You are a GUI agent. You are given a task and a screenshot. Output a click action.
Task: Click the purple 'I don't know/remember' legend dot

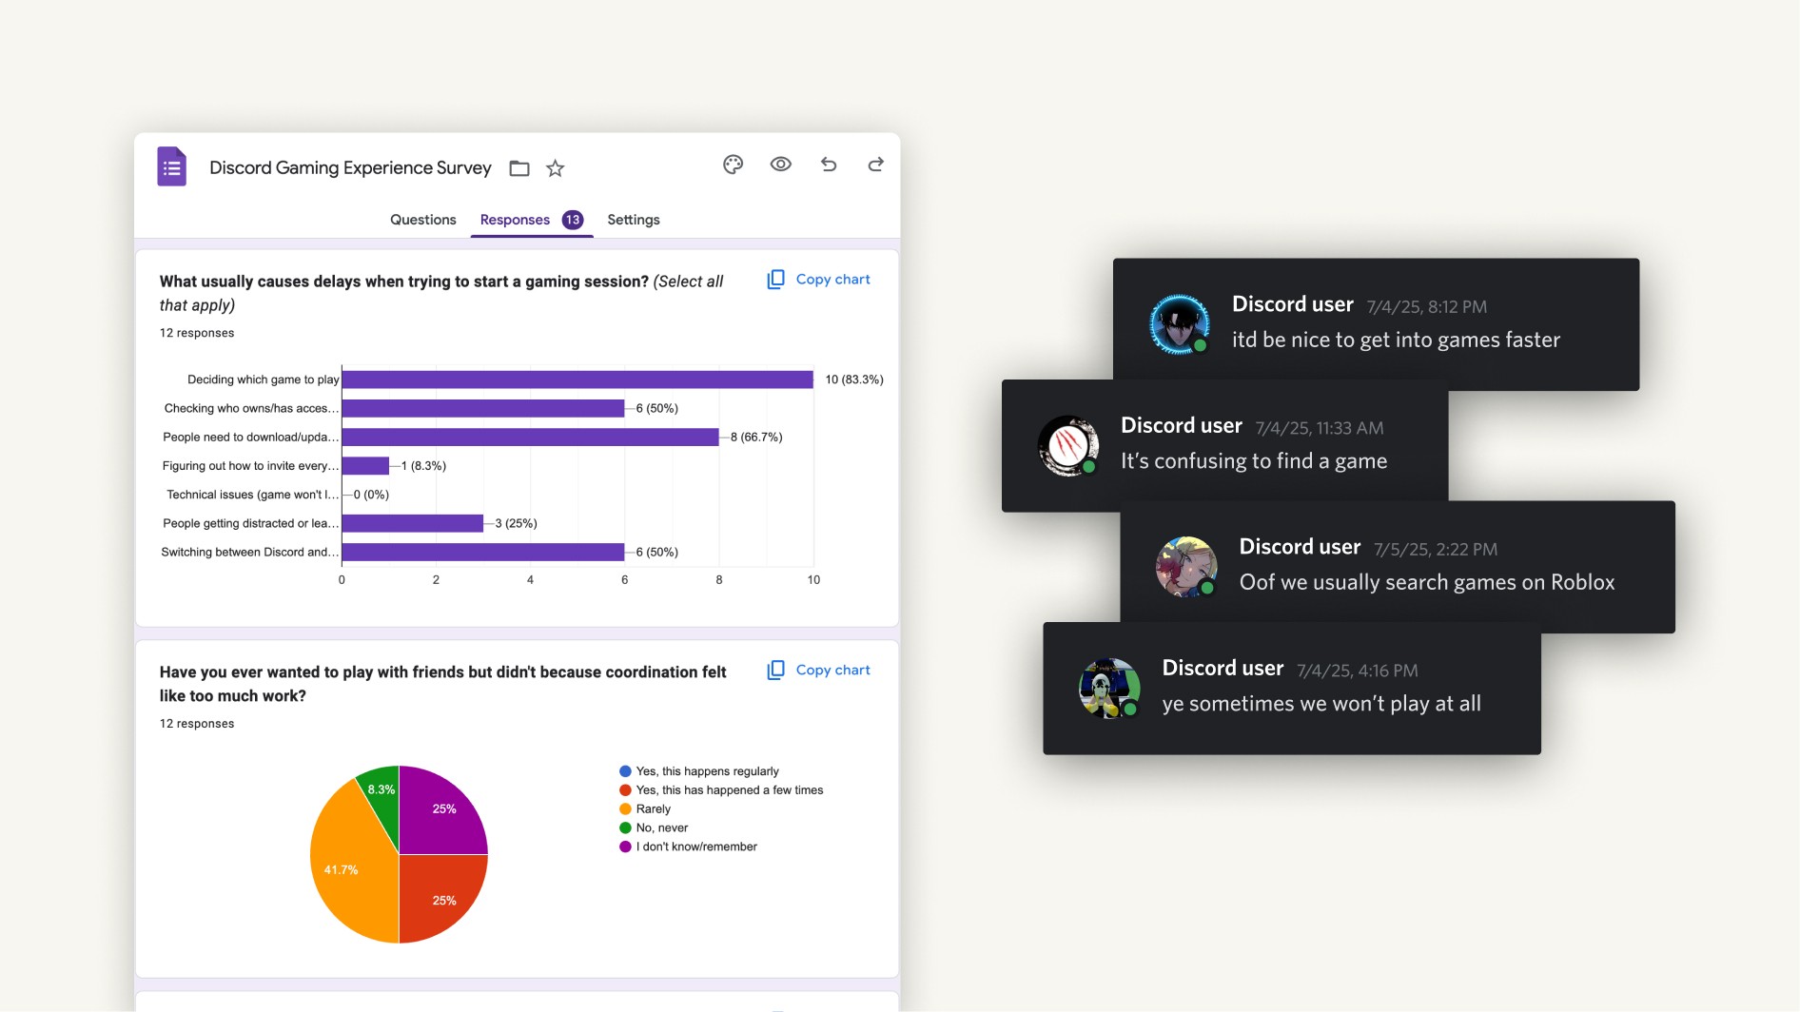pos(625,847)
